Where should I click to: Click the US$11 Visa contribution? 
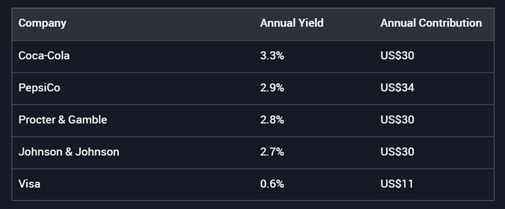[x=397, y=184]
